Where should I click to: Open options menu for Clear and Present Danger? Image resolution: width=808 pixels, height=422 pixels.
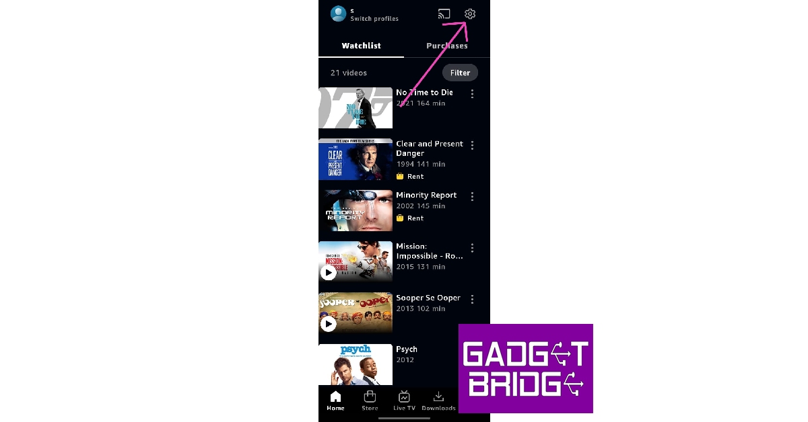pos(472,145)
